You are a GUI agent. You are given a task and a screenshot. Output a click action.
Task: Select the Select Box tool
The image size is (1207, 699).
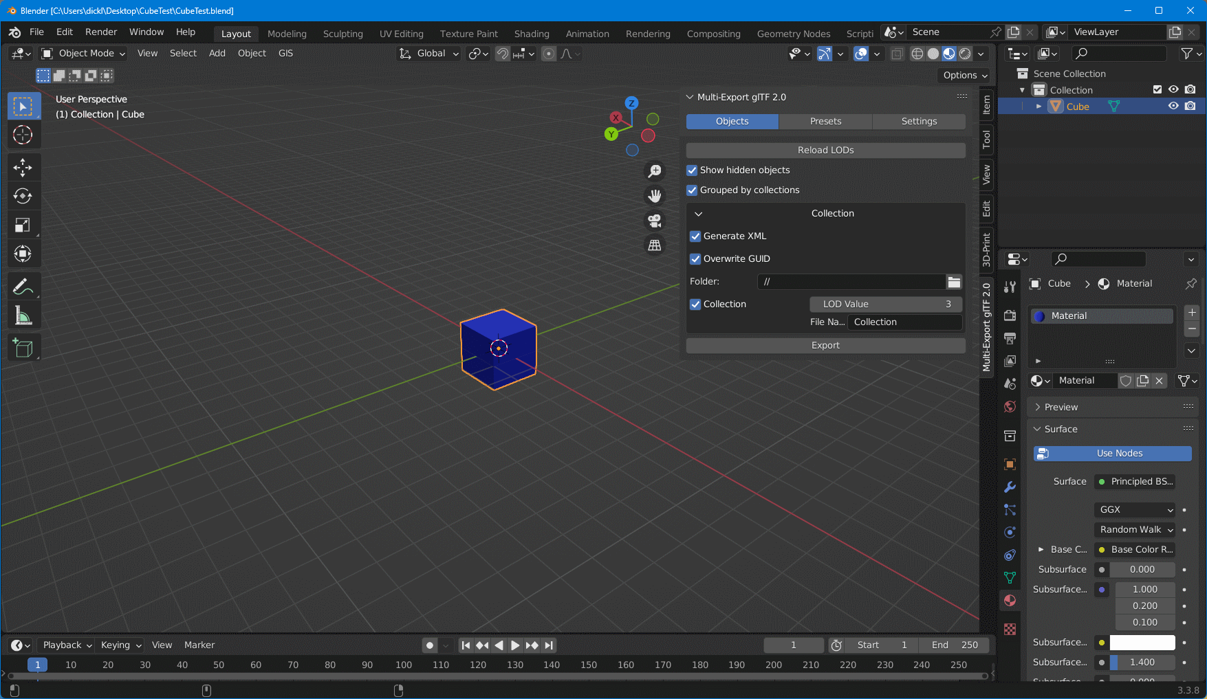pos(23,107)
